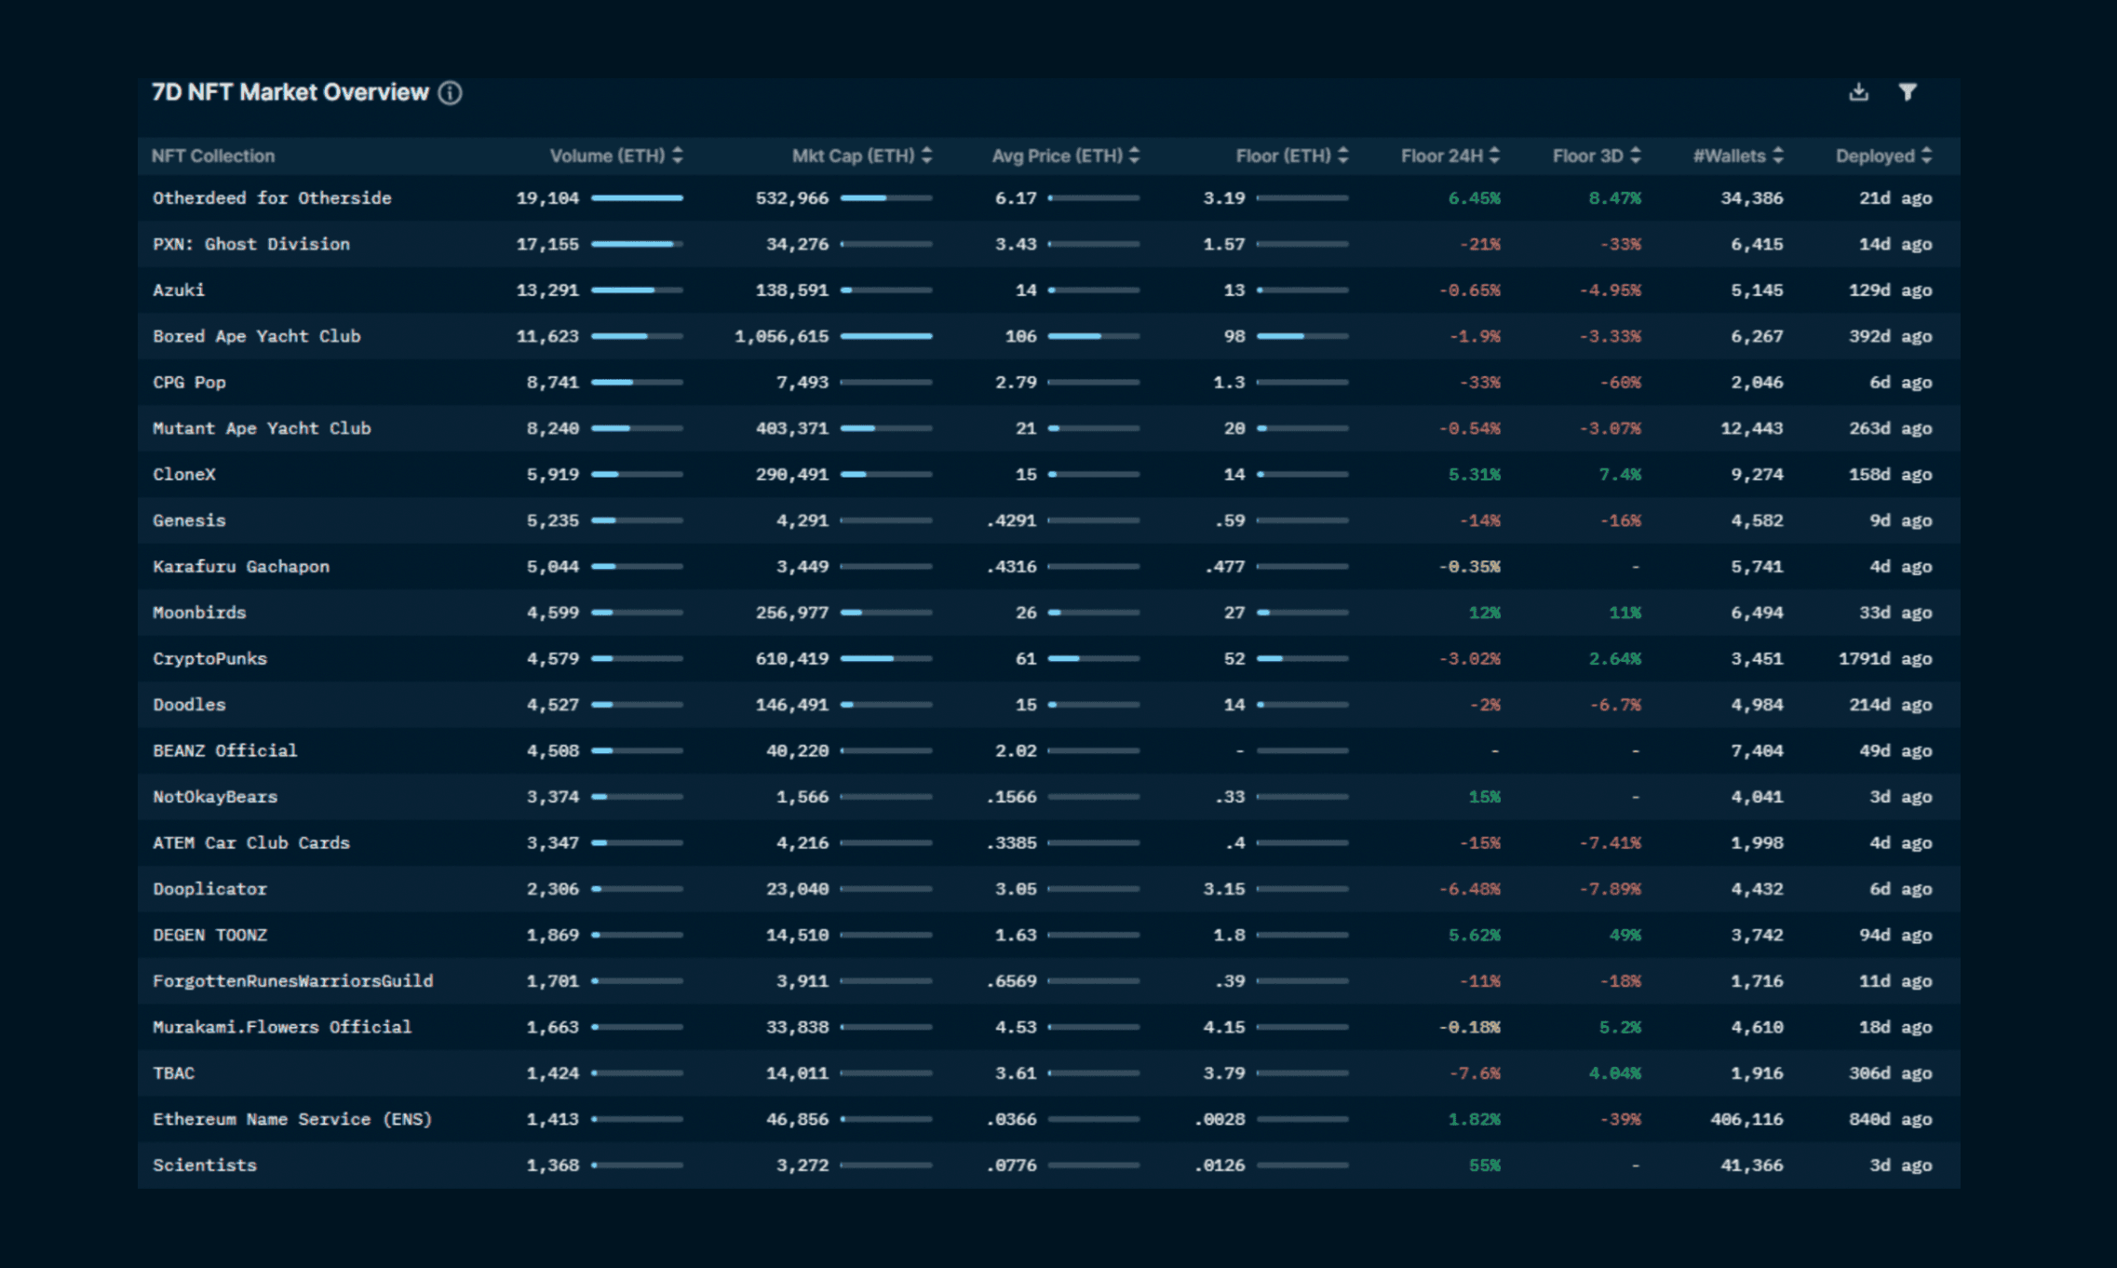Viewport: 2117px width, 1268px height.
Task: Select Ethereum Name Service (ENS) name
Action: click(292, 1120)
